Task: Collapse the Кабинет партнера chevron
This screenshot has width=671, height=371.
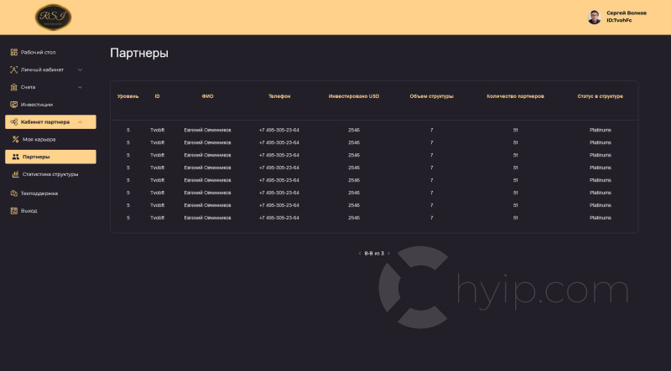Action: coord(80,122)
